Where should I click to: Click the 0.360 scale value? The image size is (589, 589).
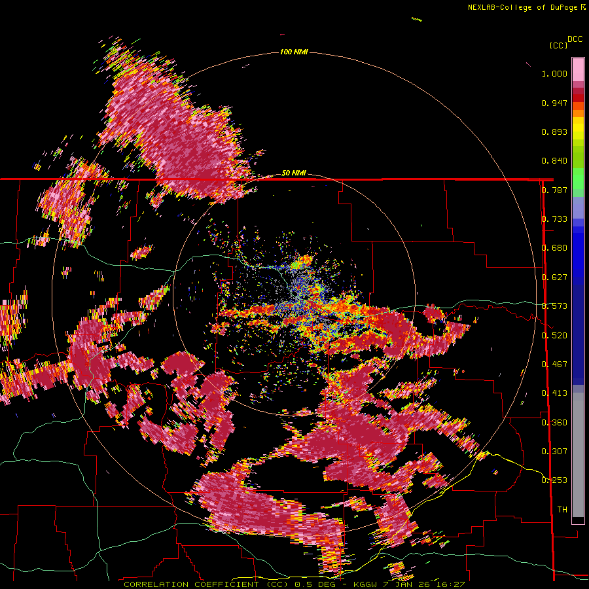tap(554, 423)
